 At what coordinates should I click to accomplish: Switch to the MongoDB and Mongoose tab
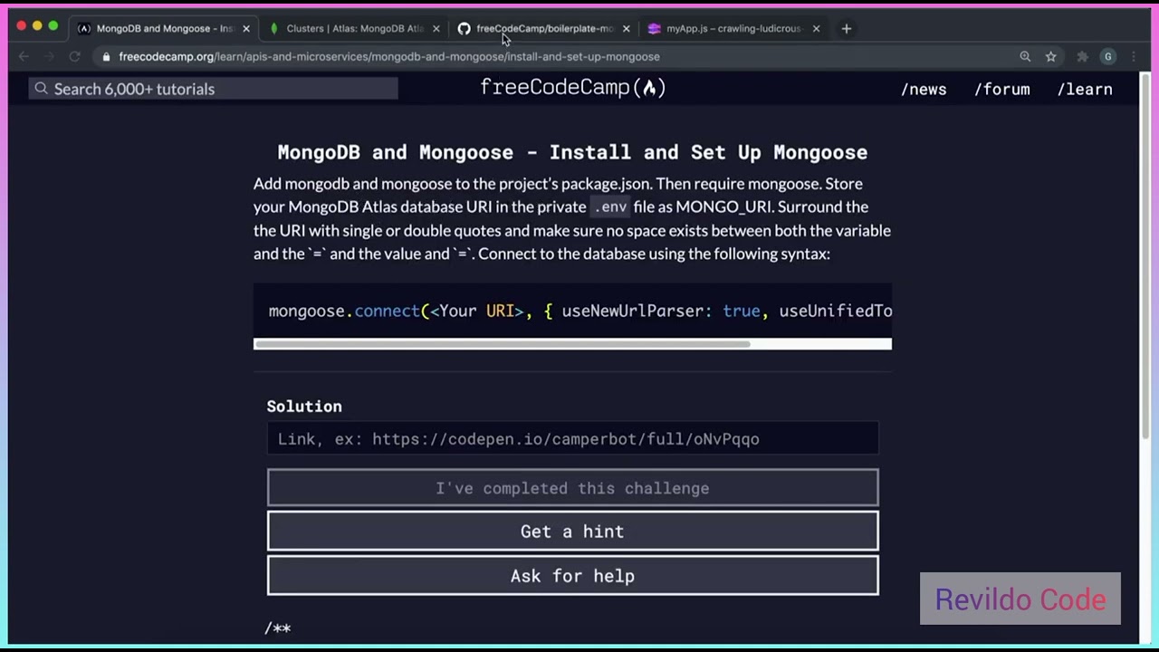(x=164, y=28)
